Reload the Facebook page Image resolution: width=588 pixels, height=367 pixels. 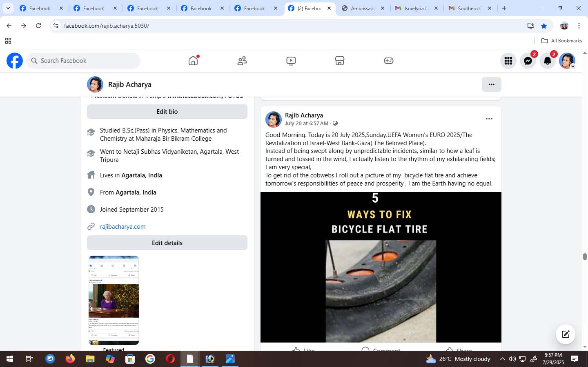click(38, 26)
